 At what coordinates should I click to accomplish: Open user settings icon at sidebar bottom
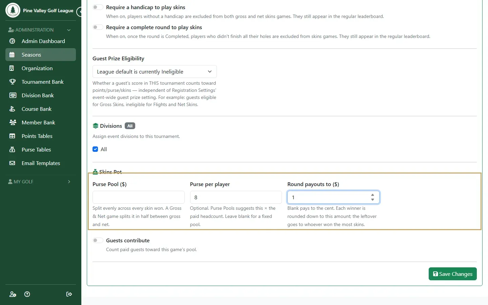pyautogui.click(x=13, y=294)
